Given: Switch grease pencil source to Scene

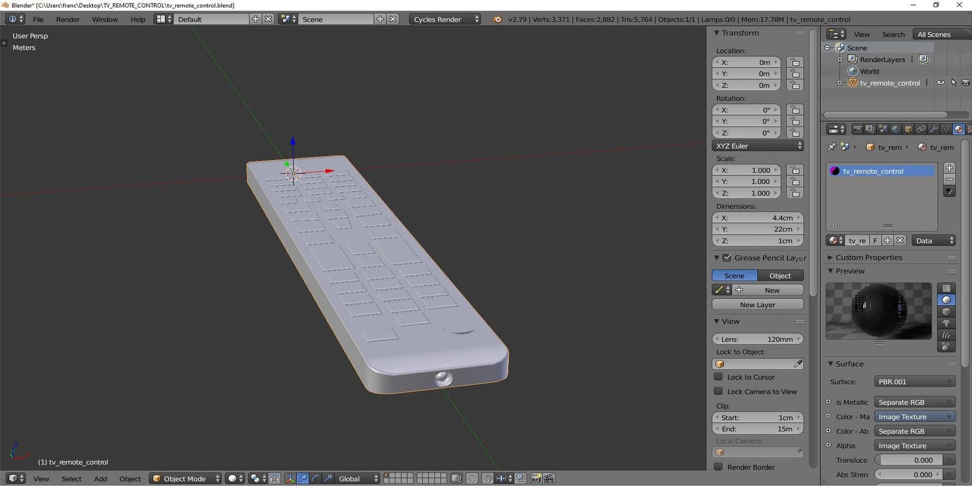Looking at the screenshot, I should point(735,275).
